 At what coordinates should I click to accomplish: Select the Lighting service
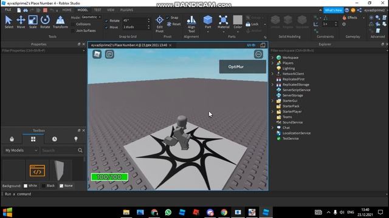tap(289, 68)
